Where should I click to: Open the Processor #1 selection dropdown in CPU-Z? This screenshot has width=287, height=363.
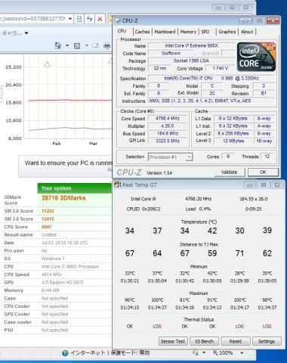(x=171, y=157)
